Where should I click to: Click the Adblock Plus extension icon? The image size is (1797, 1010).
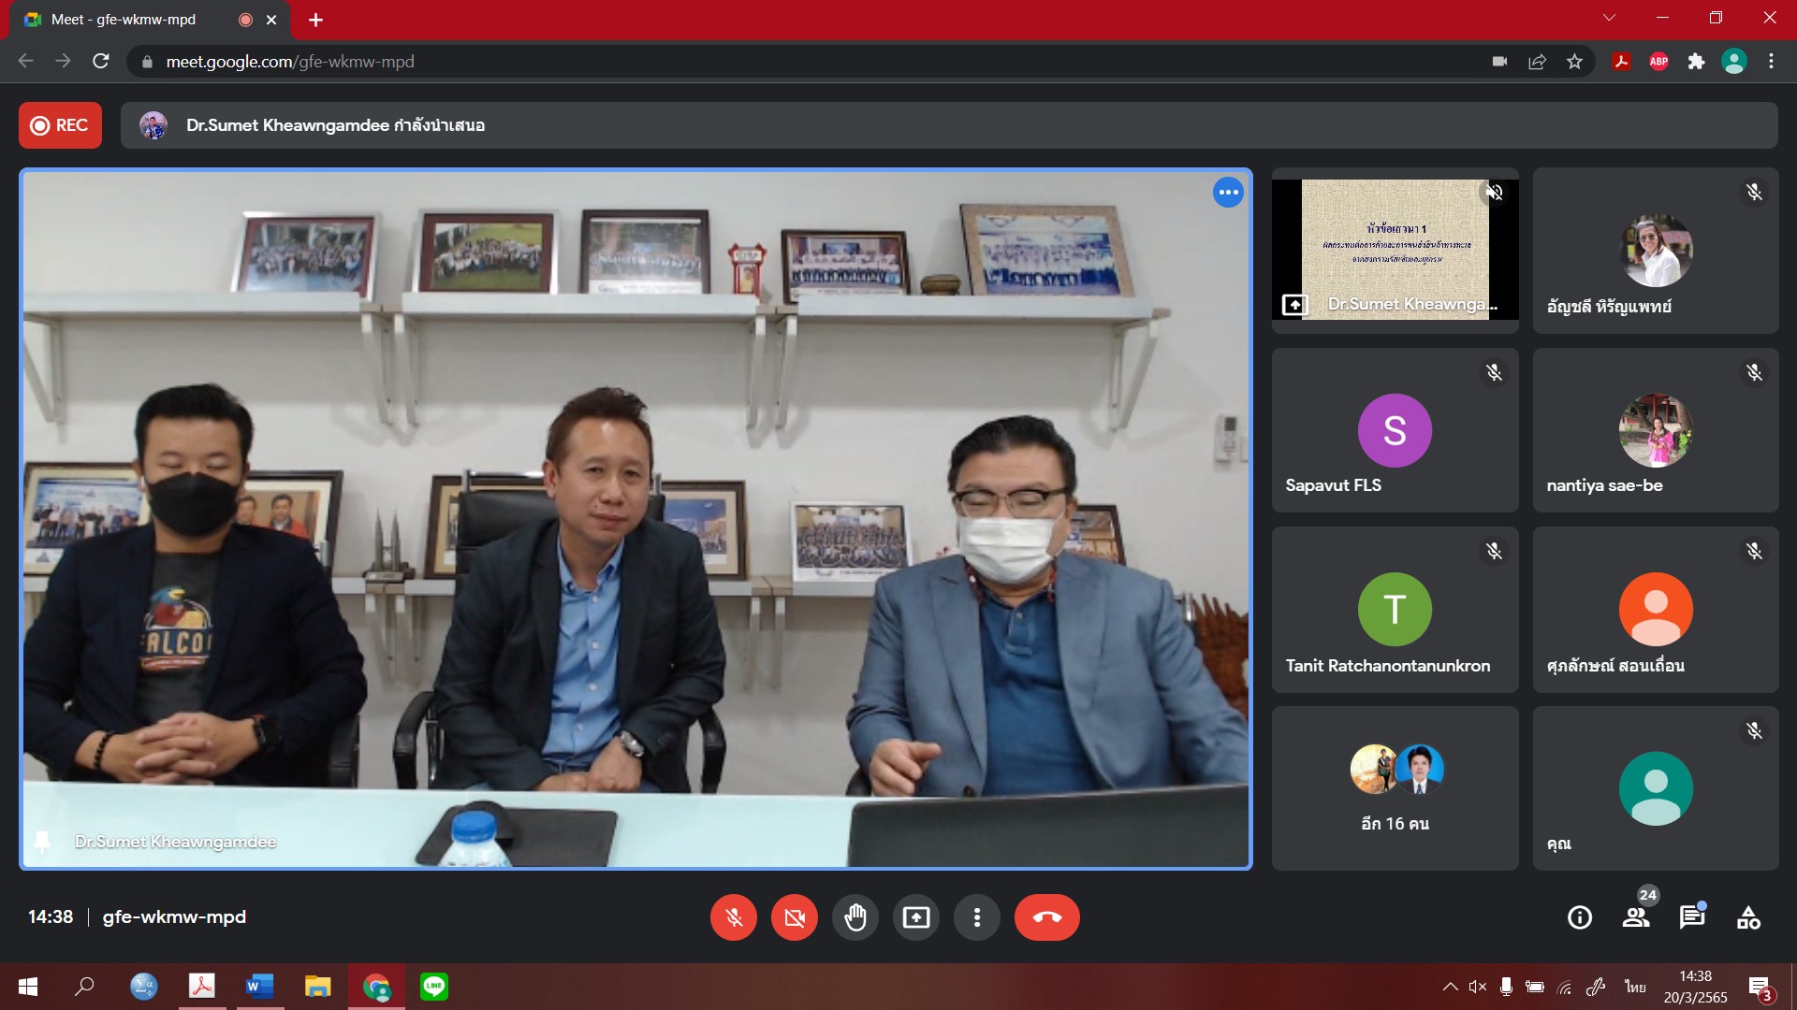[1658, 62]
